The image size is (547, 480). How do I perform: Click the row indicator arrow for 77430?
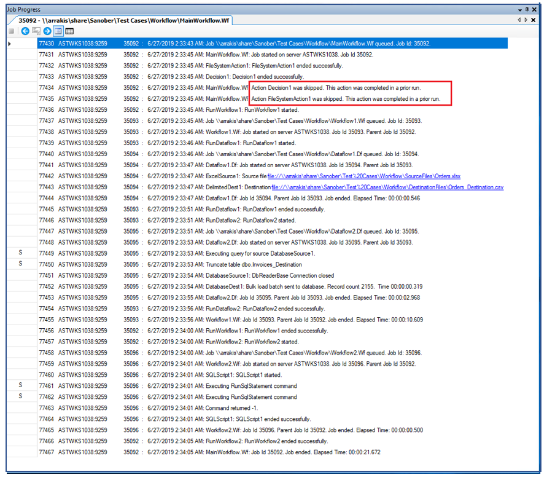[9, 44]
